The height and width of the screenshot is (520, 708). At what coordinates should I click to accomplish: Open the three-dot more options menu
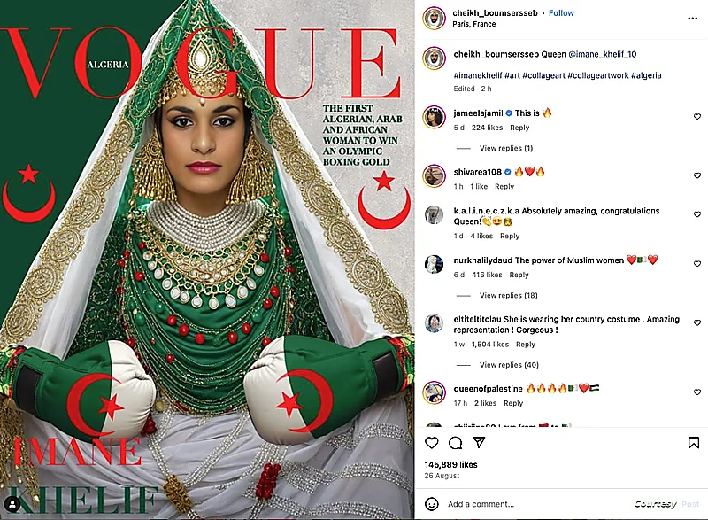(x=693, y=18)
